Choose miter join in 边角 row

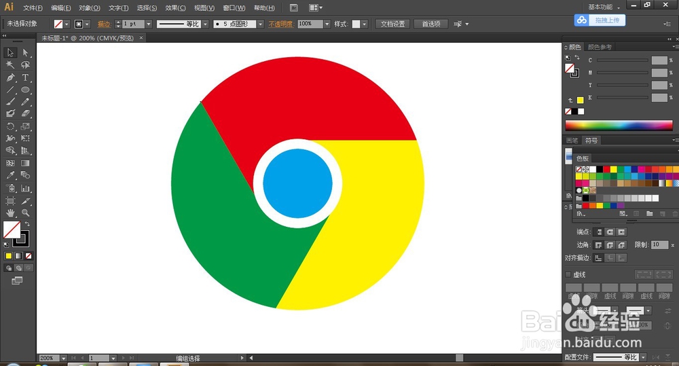598,245
